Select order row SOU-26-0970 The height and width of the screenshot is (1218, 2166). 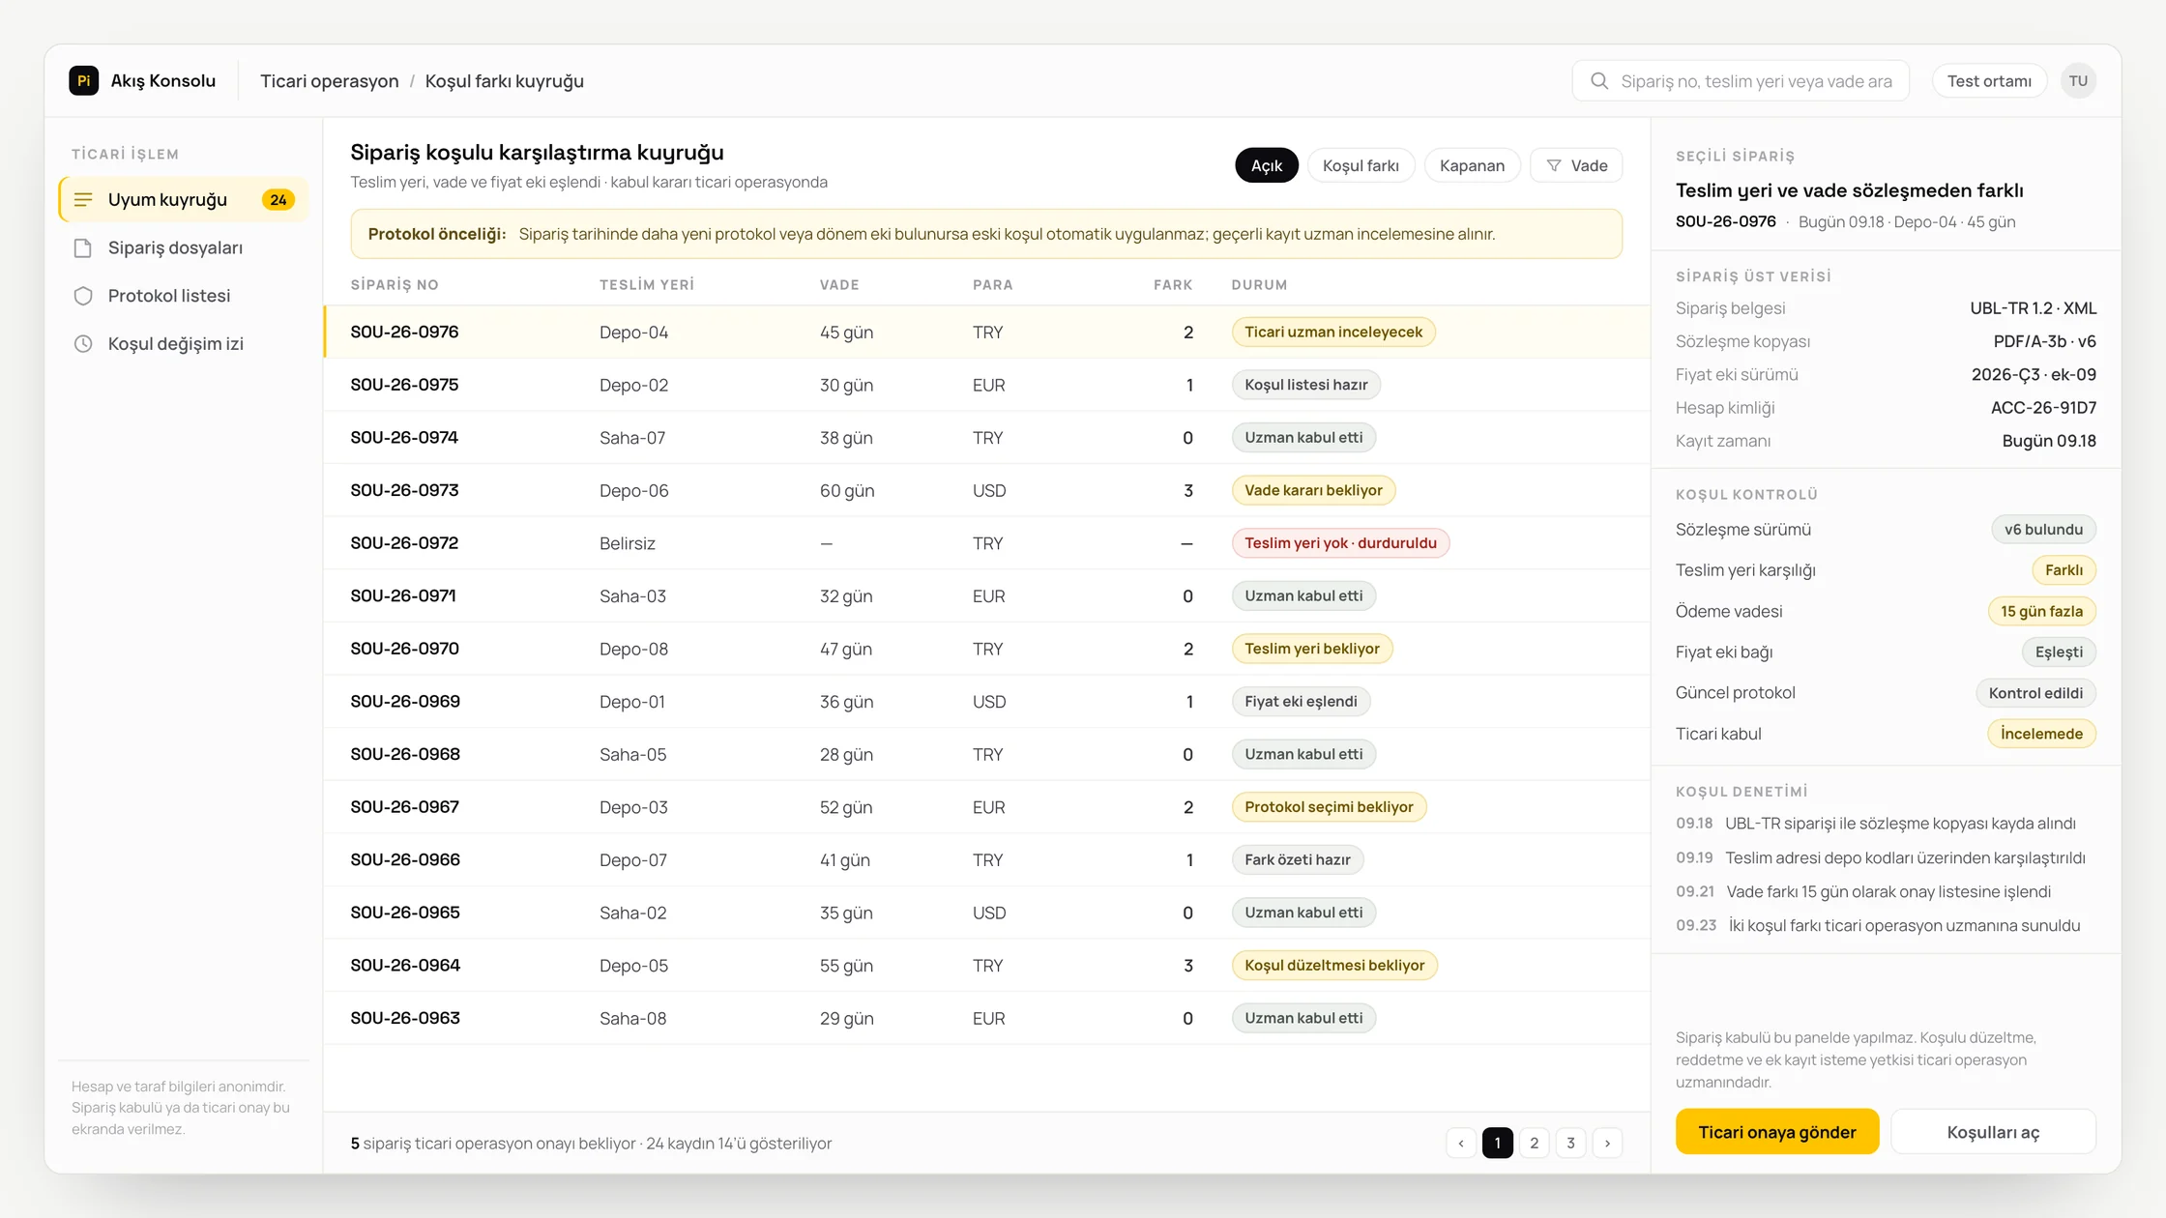click(986, 649)
